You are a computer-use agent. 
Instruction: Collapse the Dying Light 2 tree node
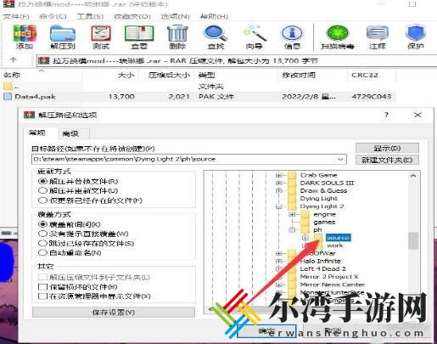click(x=278, y=206)
